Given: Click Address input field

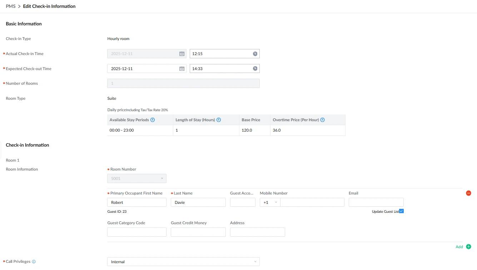Looking at the screenshot, I should coord(258,232).
